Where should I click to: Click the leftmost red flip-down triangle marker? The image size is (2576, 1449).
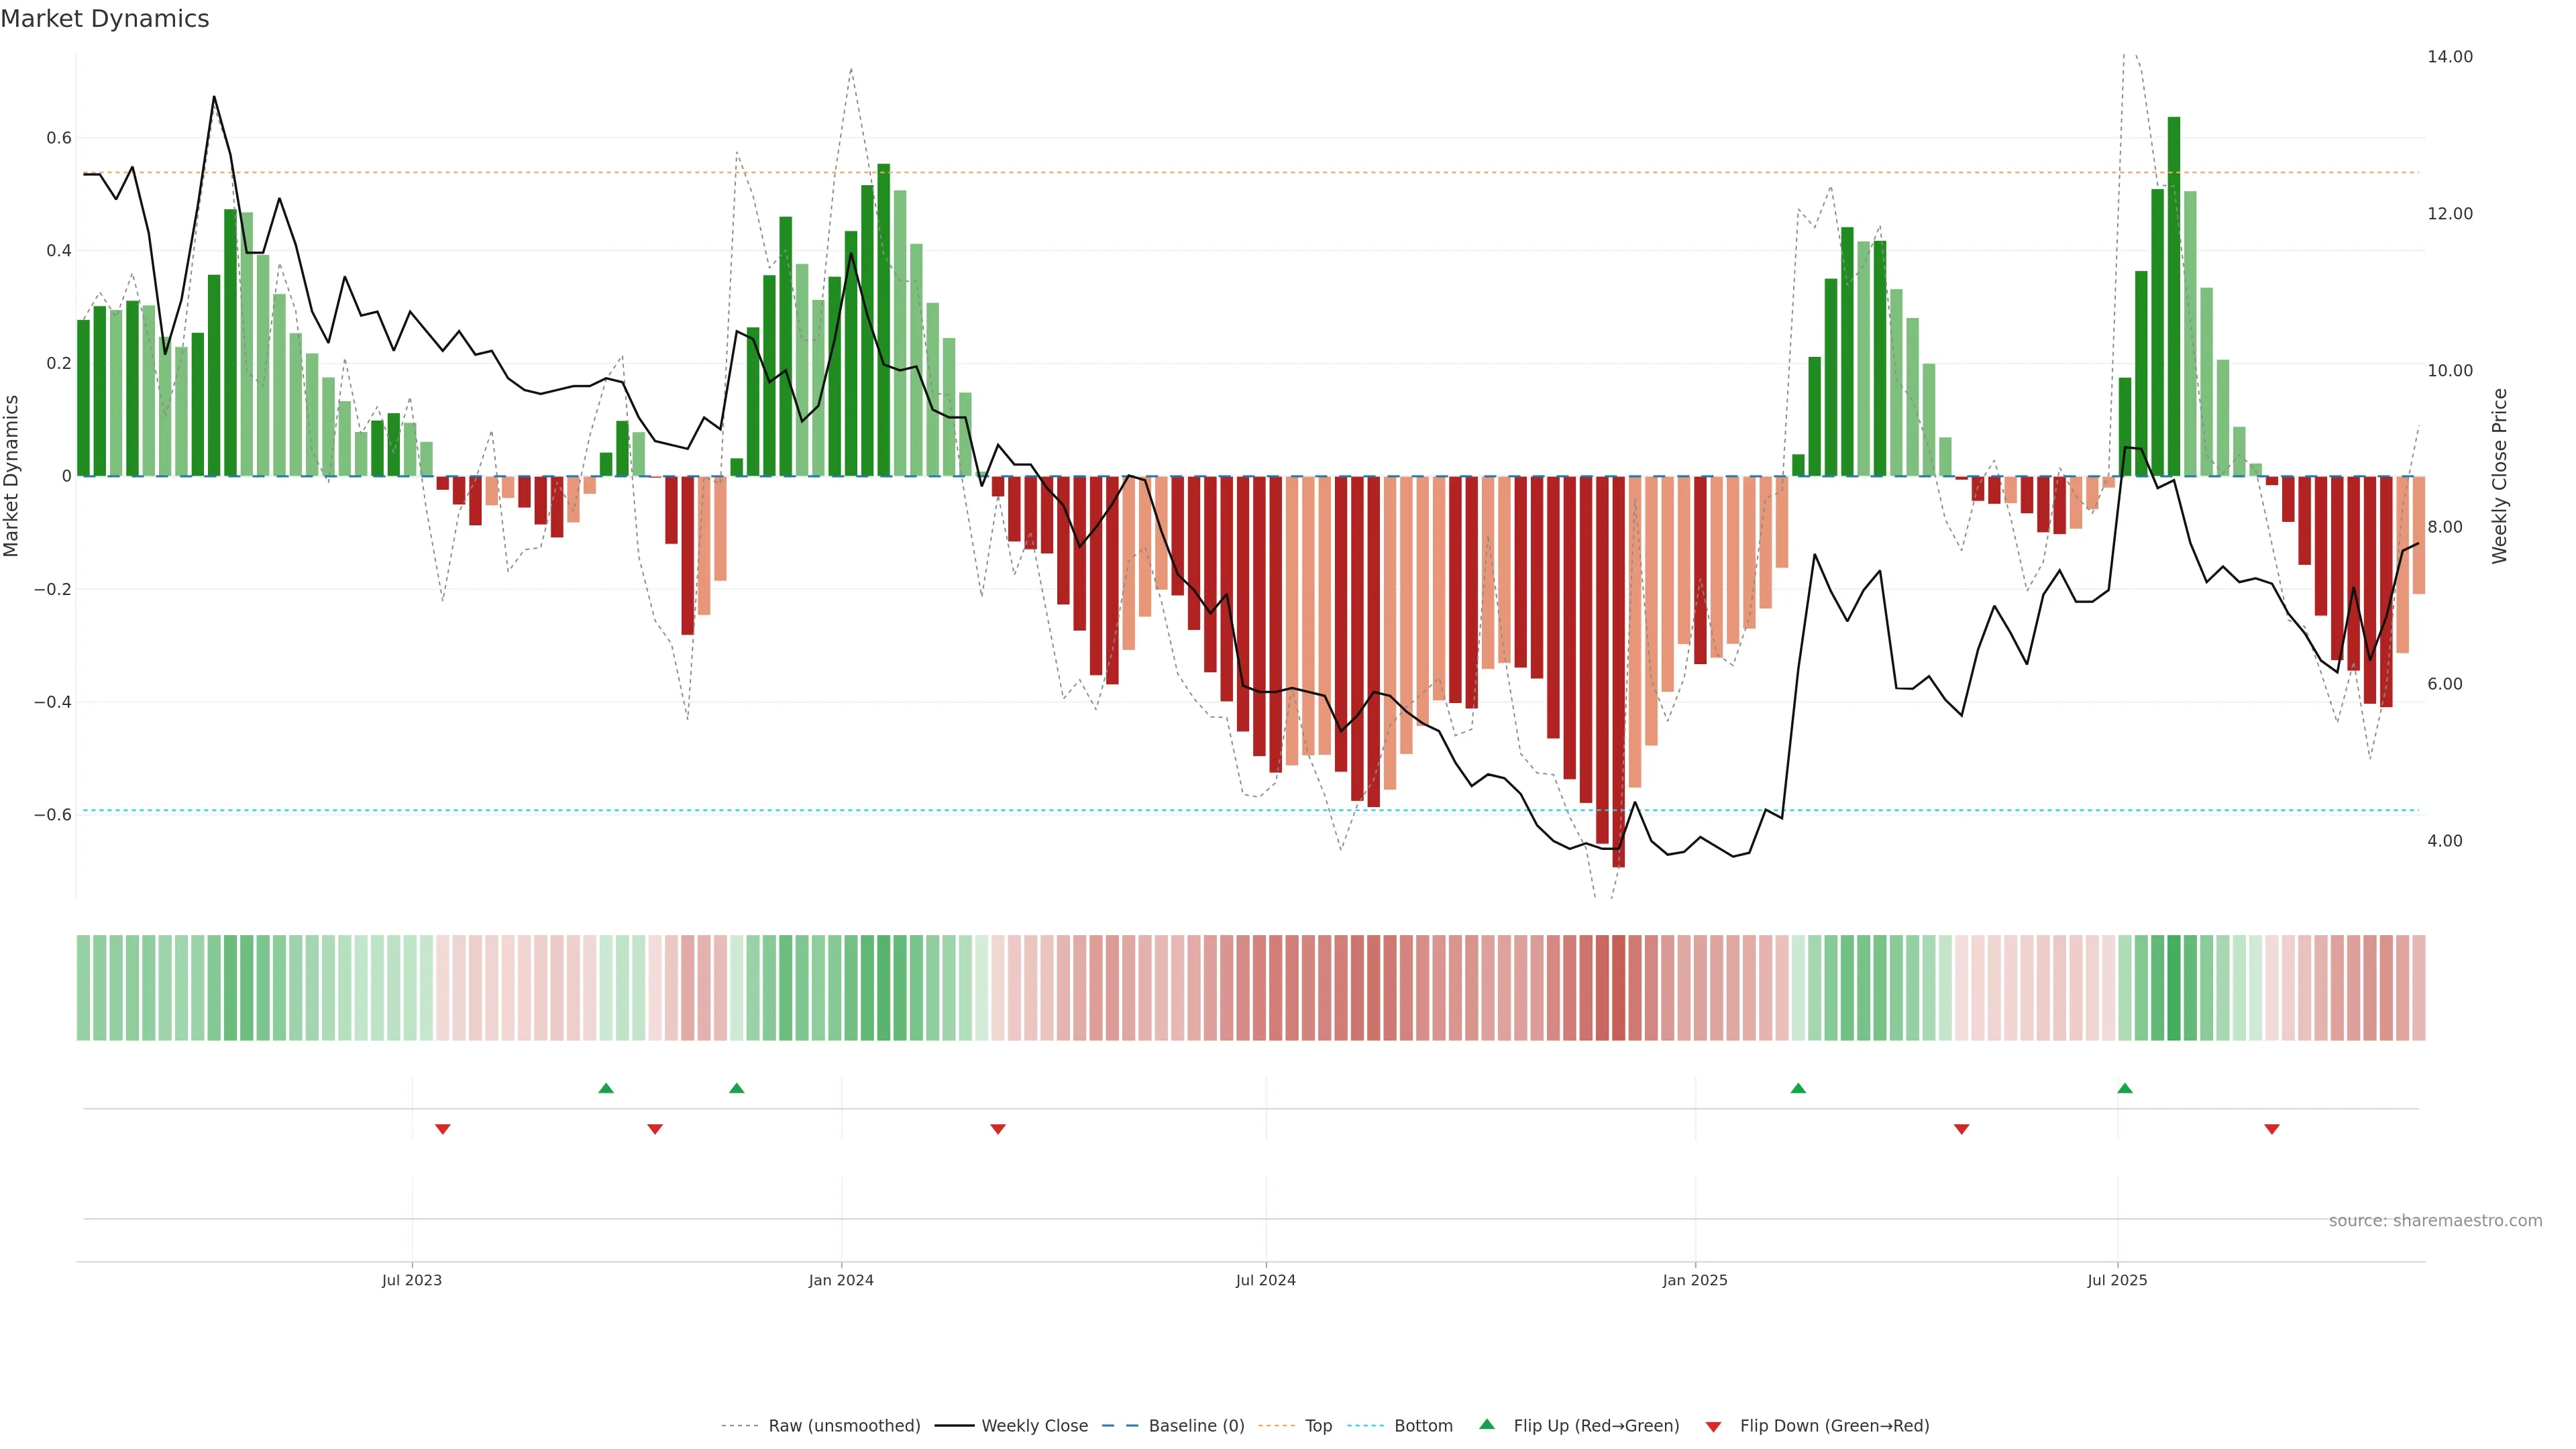443,1129
